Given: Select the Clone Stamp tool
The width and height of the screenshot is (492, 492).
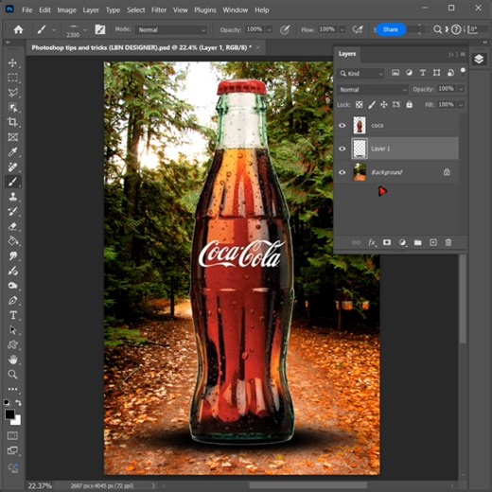Looking at the screenshot, I should click(12, 197).
